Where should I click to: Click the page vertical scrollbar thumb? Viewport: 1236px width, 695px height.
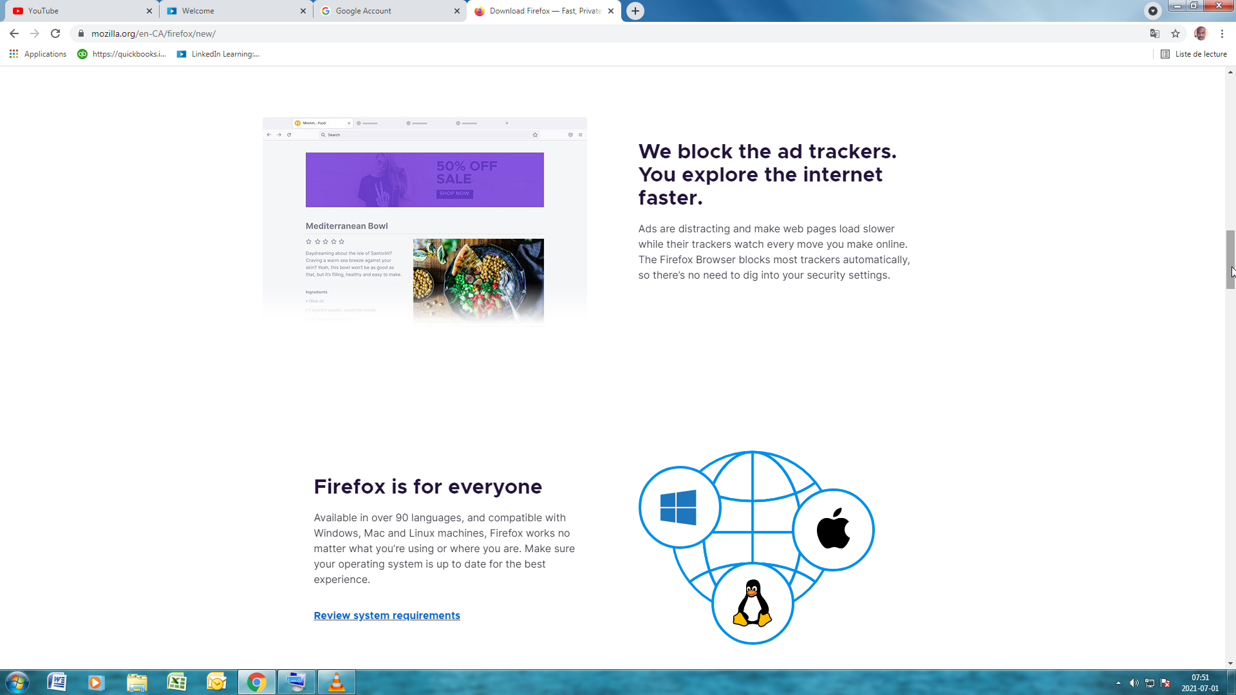click(x=1230, y=259)
